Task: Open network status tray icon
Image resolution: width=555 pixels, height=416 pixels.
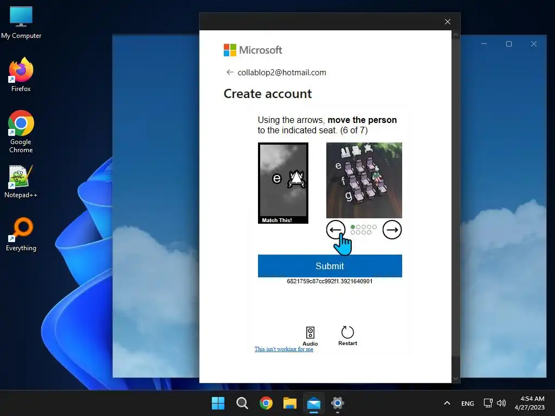Action: (488, 403)
